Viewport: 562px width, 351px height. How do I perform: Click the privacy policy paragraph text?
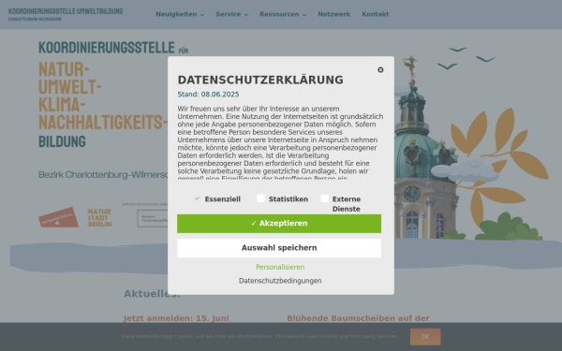point(280,143)
